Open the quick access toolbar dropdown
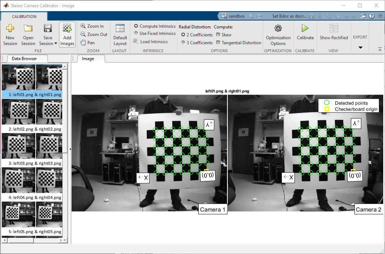 [380, 16]
